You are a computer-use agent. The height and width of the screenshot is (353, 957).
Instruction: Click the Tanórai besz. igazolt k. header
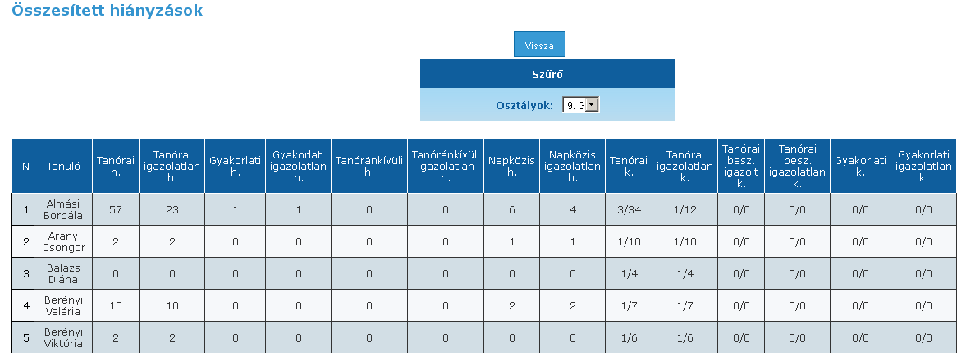[742, 166]
